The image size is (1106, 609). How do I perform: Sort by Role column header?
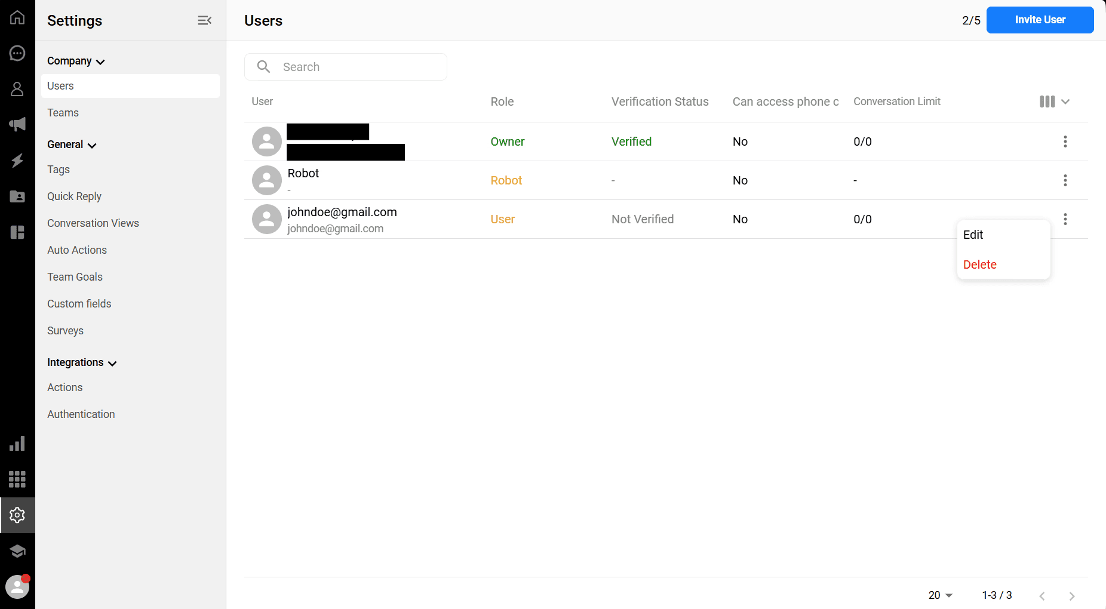point(502,101)
